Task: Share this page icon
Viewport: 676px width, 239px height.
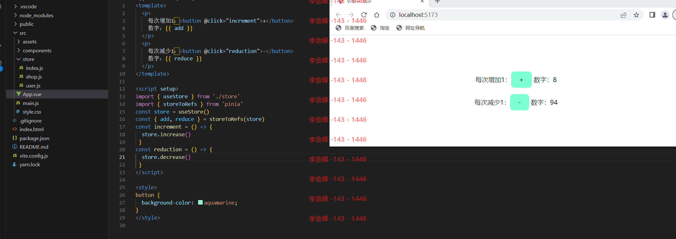Action: (x=624, y=15)
